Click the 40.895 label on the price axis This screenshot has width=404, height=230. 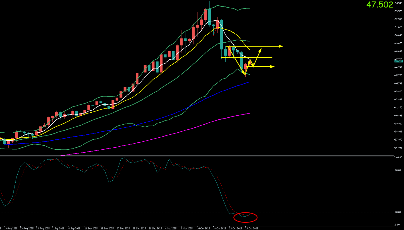(x=398, y=115)
